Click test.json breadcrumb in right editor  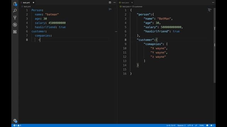coord(126,7)
